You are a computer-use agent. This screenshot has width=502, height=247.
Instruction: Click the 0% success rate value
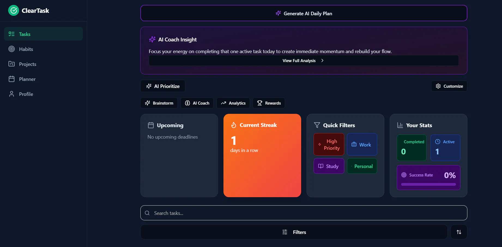coord(450,175)
